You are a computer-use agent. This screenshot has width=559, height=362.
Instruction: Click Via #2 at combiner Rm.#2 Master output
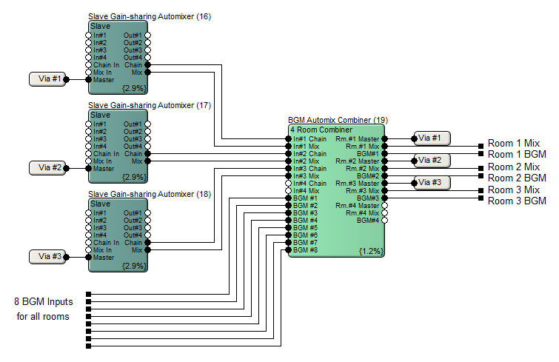click(432, 161)
